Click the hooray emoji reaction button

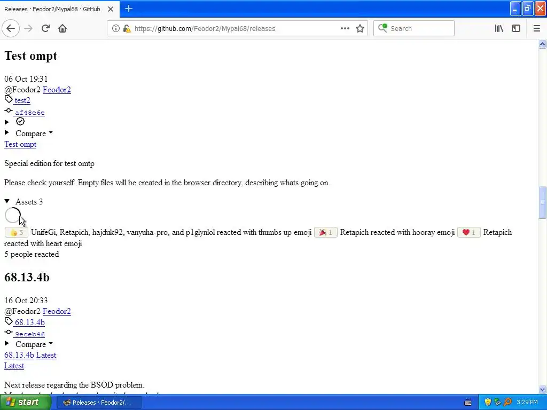click(325, 233)
